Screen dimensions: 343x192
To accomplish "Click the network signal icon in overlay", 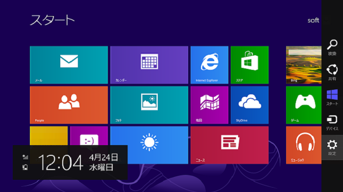I will click(25, 157).
